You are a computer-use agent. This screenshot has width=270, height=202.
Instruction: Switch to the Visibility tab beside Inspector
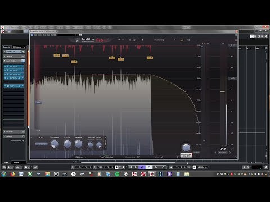click(x=17, y=47)
